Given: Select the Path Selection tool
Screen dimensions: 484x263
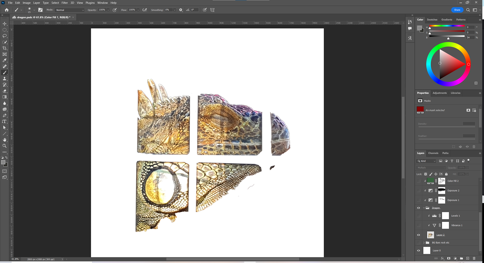Looking at the screenshot, I should 5,127.
